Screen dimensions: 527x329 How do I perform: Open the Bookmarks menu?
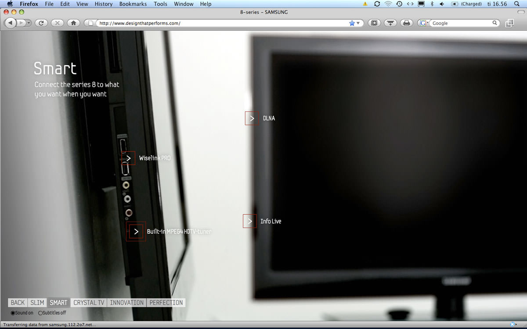pos(134,4)
